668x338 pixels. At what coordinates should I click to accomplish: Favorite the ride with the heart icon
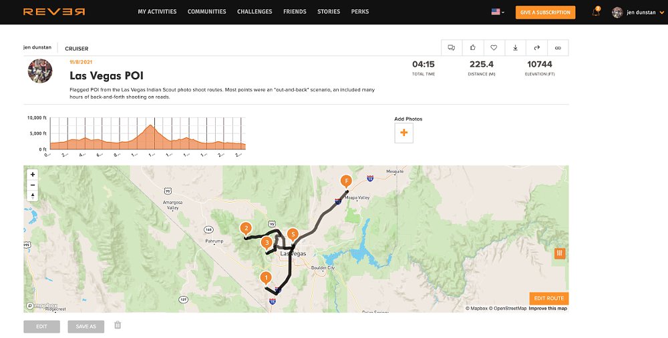click(x=494, y=48)
